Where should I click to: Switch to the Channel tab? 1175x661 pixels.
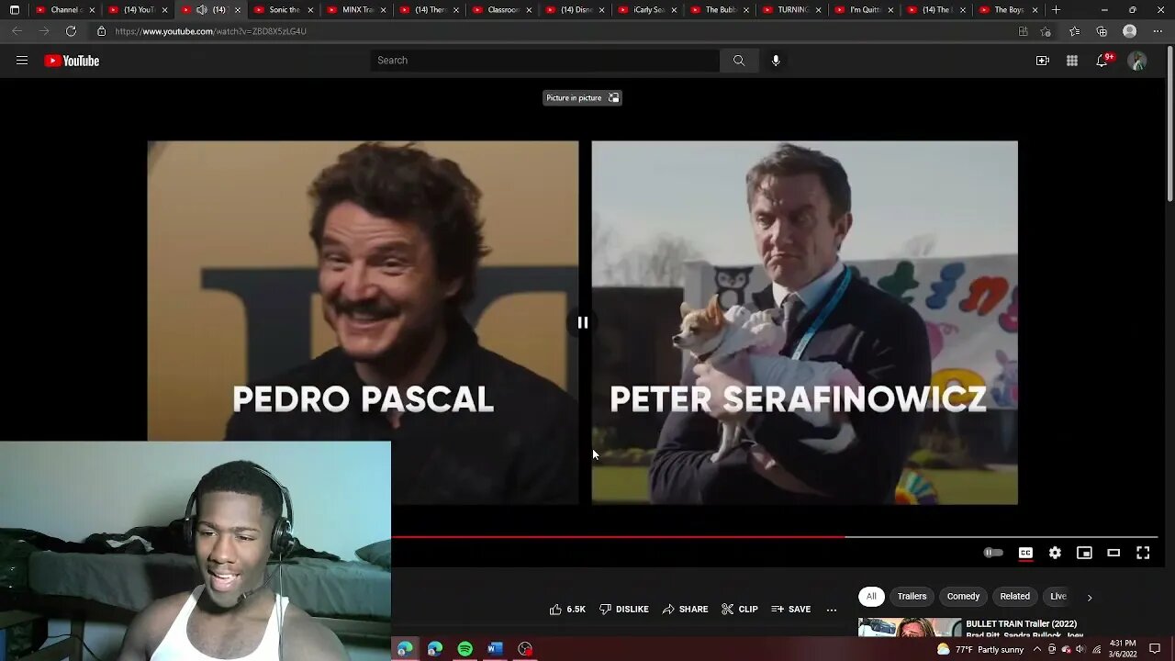click(65, 9)
